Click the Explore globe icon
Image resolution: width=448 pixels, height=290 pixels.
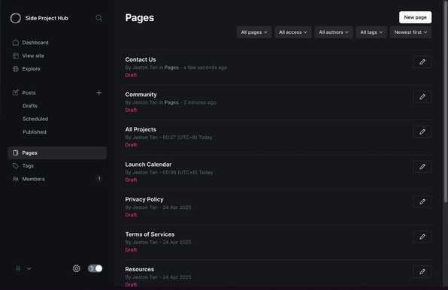click(16, 69)
